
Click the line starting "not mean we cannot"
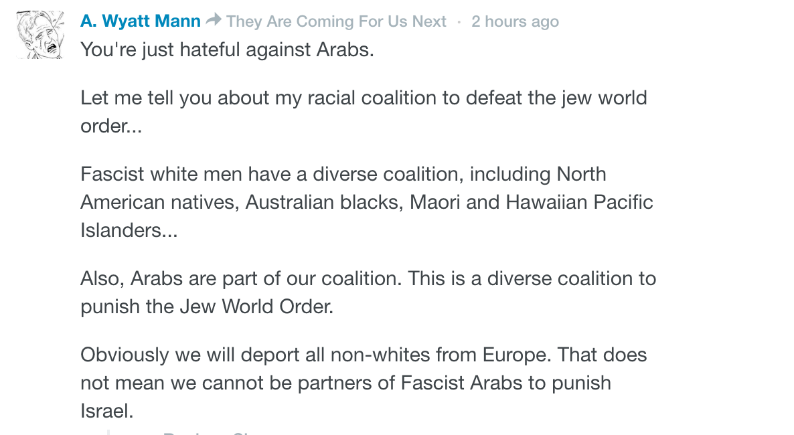(x=345, y=383)
